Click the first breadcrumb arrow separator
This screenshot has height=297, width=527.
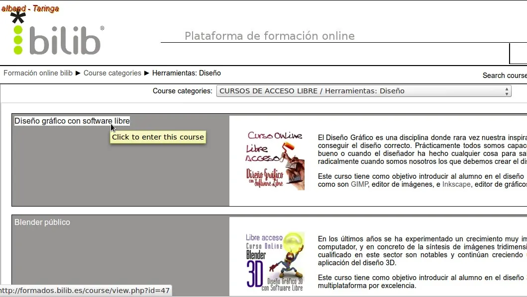pos(78,73)
